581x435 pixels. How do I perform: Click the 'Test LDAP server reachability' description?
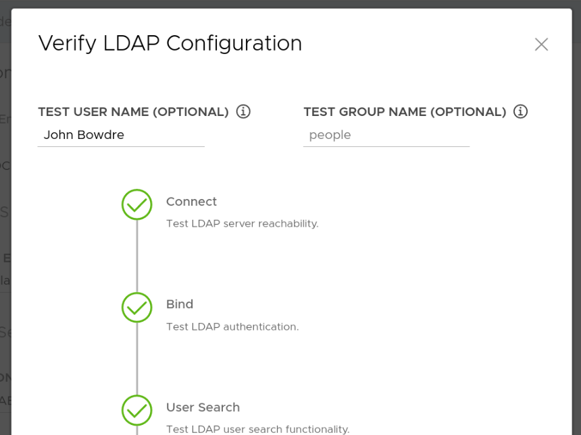pyautogui.click(x=242, y=223)
